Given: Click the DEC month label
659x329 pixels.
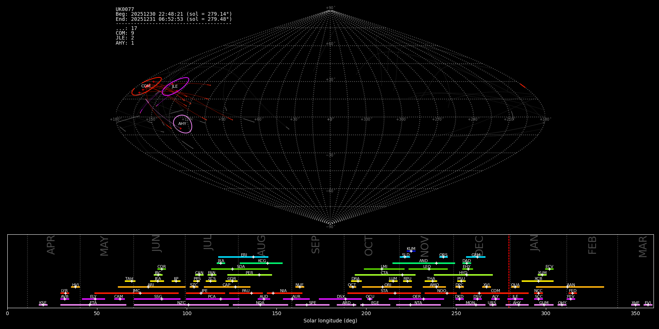Looking at the screenshot, I should click(x=479, y=246).
